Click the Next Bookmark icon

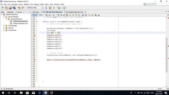76,15
